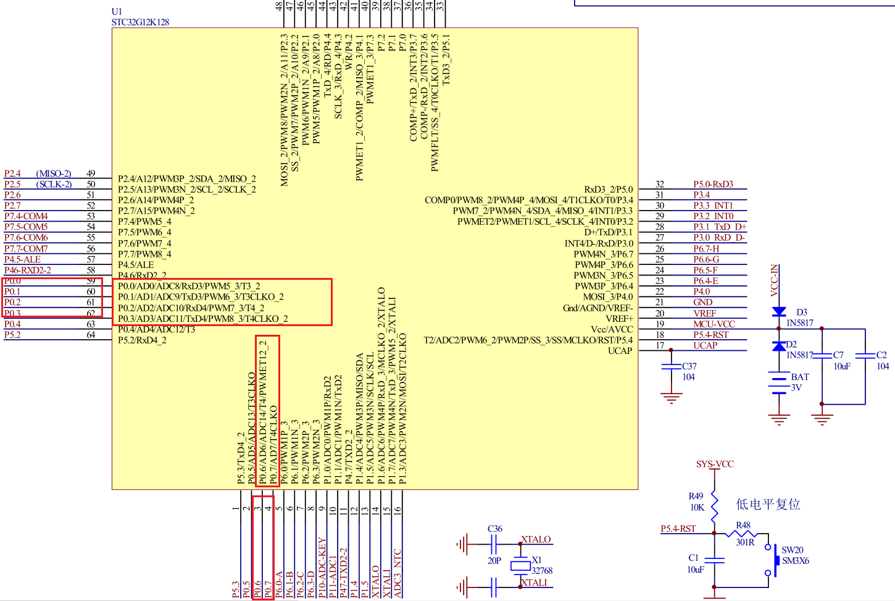Click bottom net label P11-ADC1
Image resolution: width=895 pixels, height=601 pixels.
(x=333, y=576)
